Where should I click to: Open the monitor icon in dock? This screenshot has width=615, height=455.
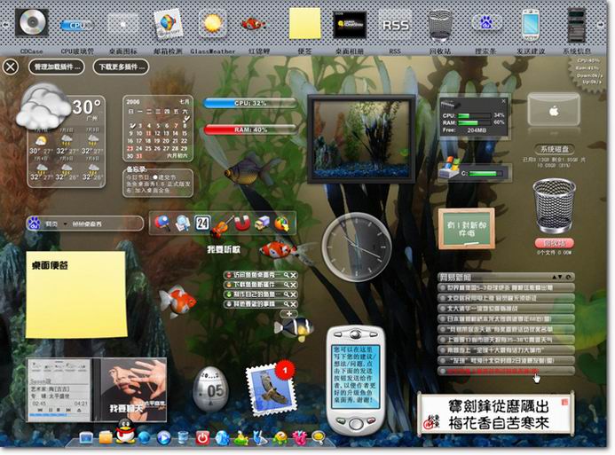tap(86, 437)
